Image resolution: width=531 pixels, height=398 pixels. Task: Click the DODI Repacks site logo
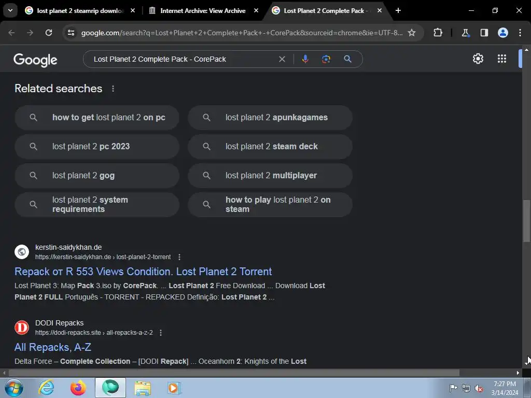[22, 328]
